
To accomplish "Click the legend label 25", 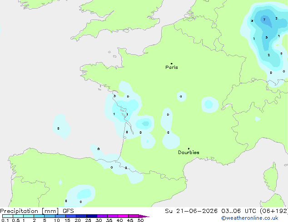I will point(88,220).
